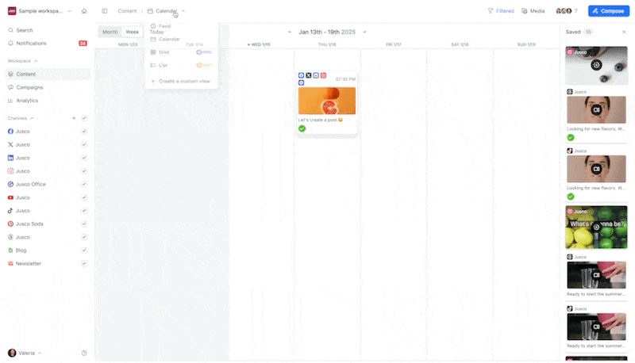Viewport: 635px width, 363px height.
Task: Uncheck the Newsletter channel checkbox
Action: (x=84, y=263)
